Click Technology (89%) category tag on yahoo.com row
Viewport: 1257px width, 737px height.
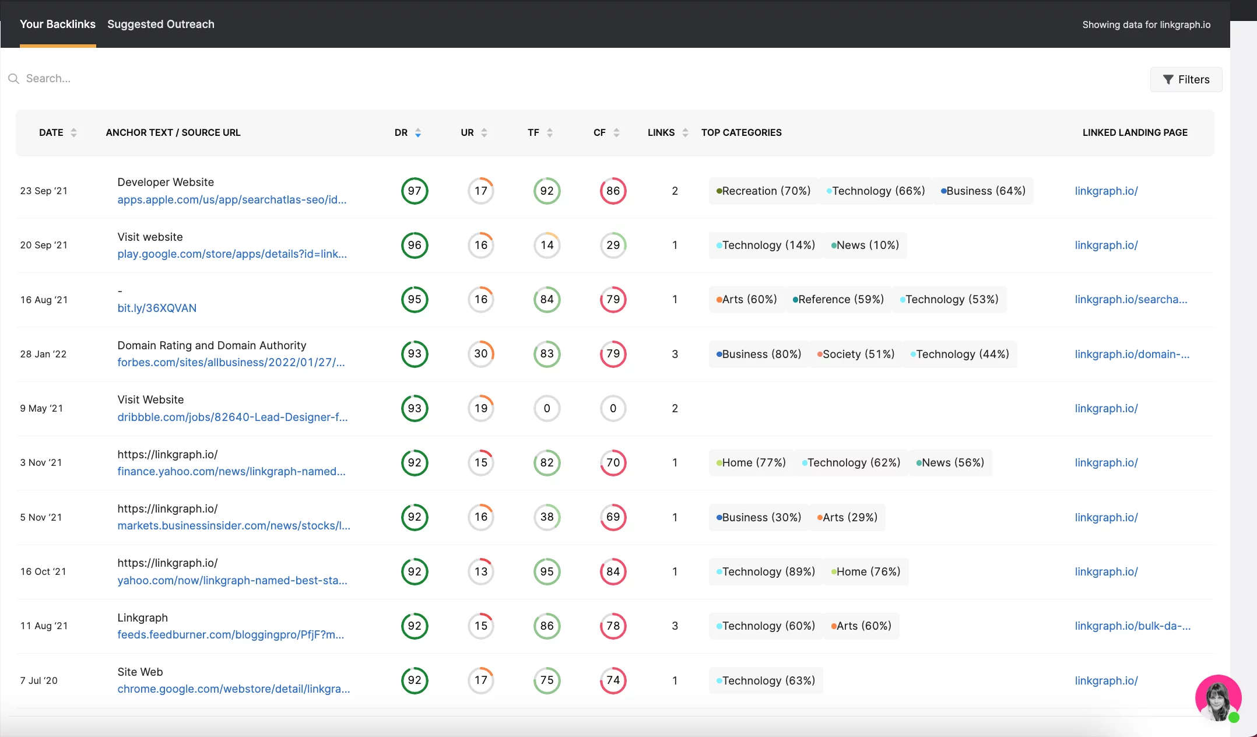[764, 571]
